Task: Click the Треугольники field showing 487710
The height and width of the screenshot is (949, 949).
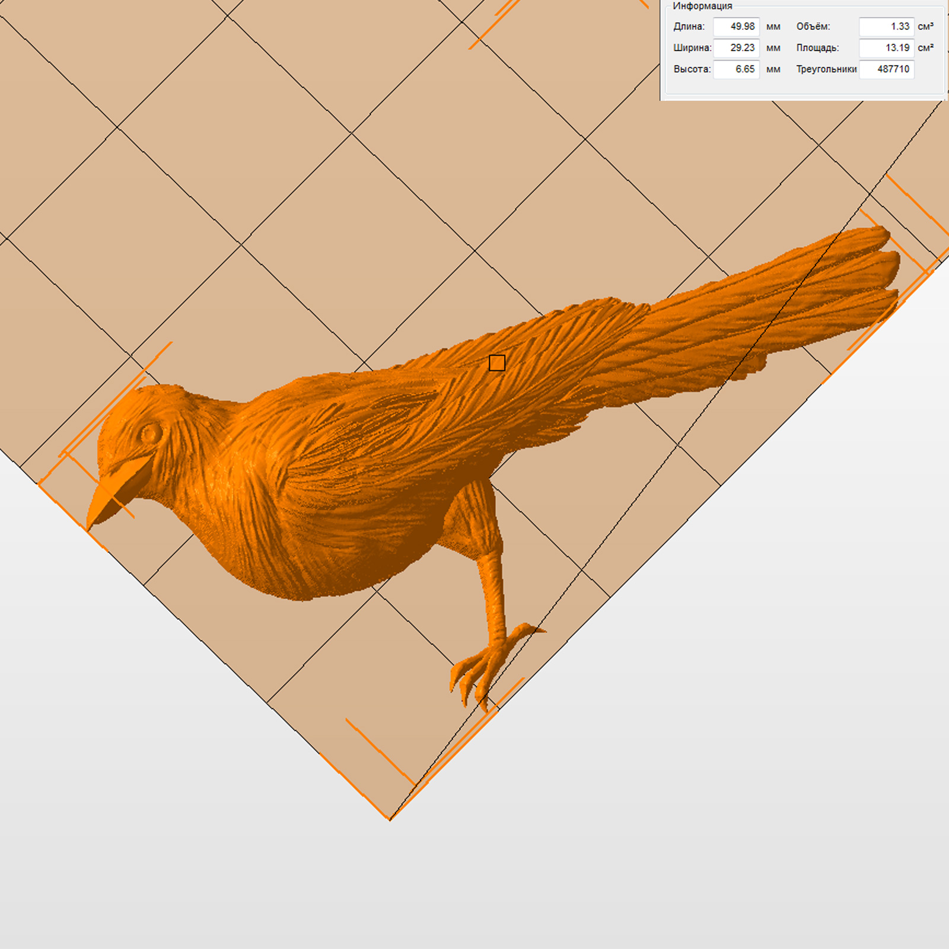Action: click(886, 69)
